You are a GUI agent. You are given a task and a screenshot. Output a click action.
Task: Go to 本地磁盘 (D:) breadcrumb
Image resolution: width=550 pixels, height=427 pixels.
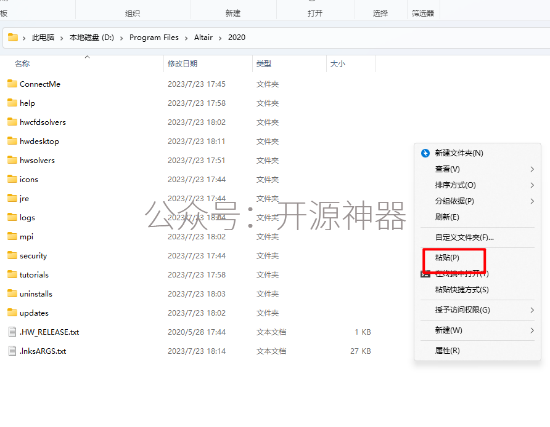click(x=91, y=38)
